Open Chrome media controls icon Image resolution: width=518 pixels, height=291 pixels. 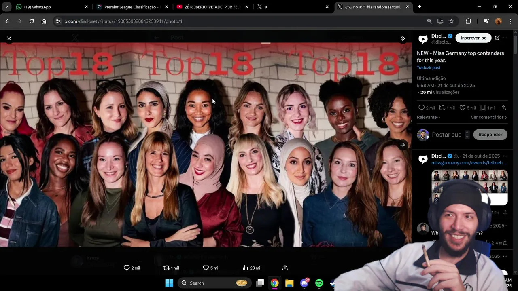pyautogui.click(x=486, y=21)
